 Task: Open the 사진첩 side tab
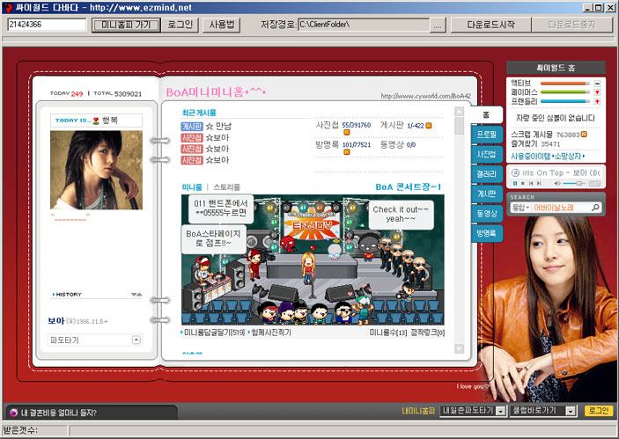click(486, 154)
